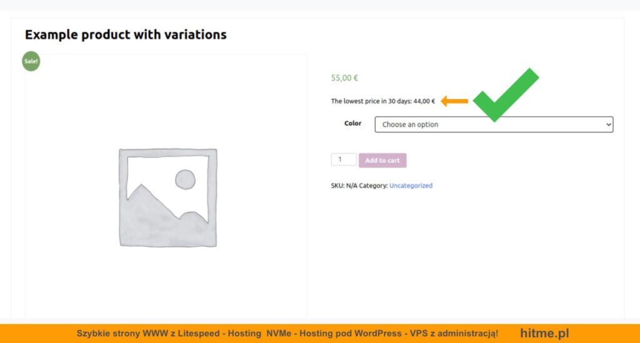640x343 pixels.
Task: Click the green Sale! badge
Action: [31, 61]
